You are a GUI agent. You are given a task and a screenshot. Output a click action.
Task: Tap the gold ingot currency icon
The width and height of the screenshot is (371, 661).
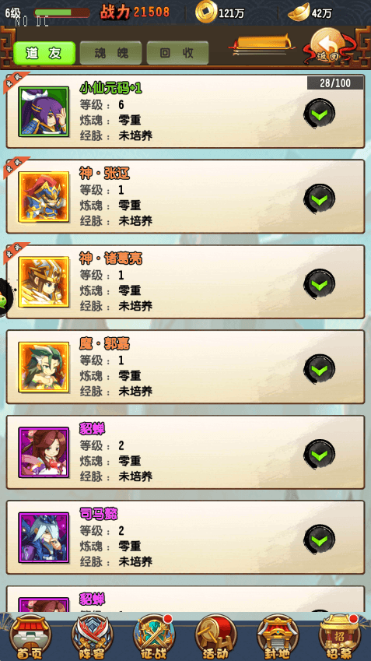(x=299, y=12)
